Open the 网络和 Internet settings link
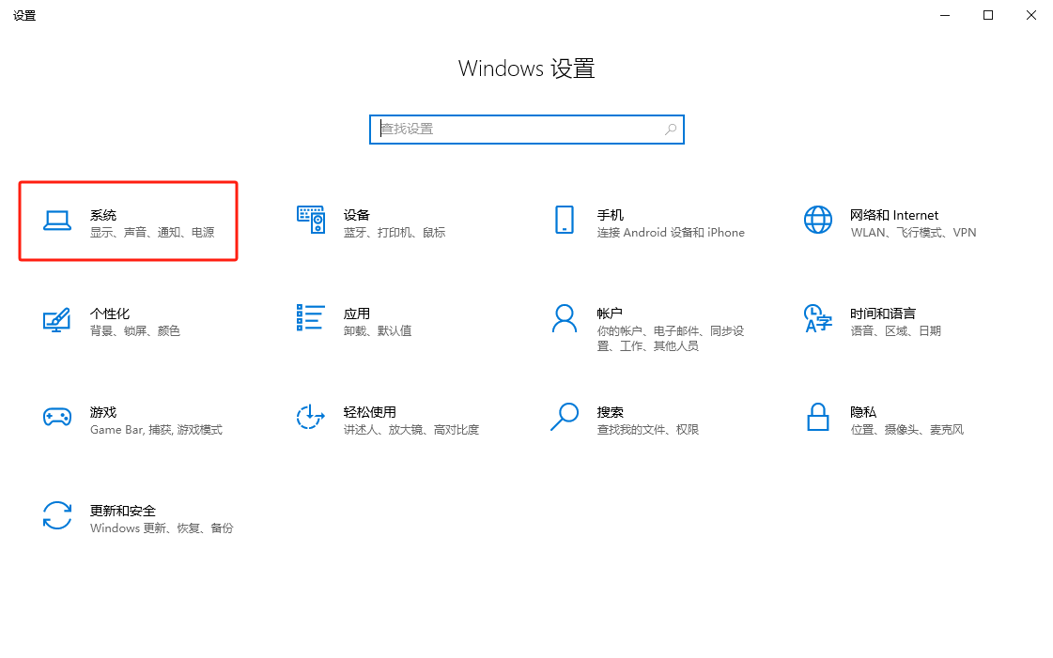The image size is (1053, 658). pyautogui.click(x=893, y=215)
